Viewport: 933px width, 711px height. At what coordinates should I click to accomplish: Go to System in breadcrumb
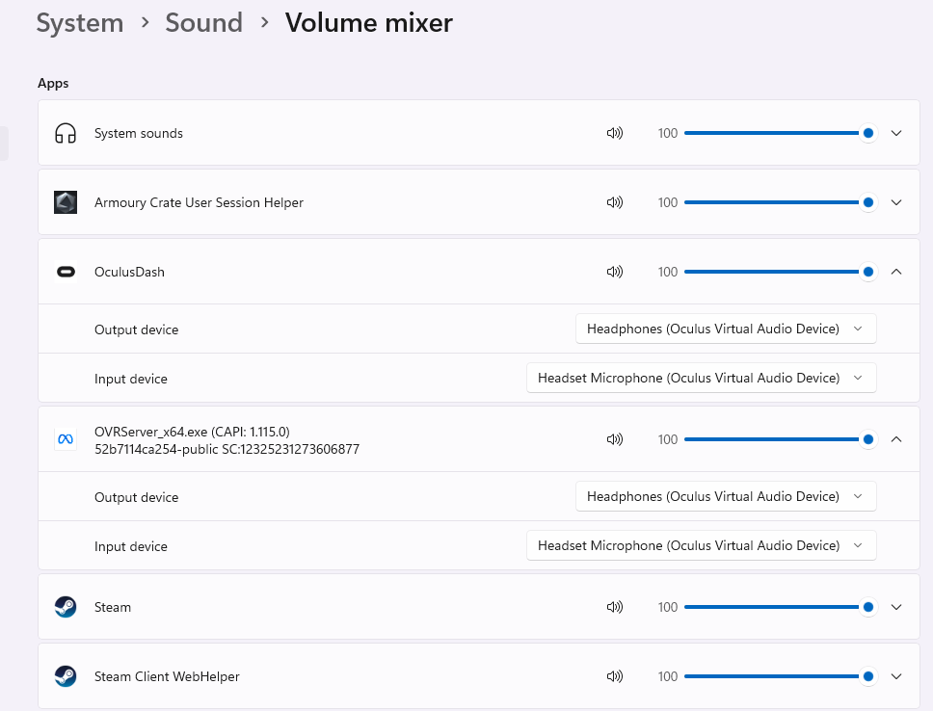(80, 23)
